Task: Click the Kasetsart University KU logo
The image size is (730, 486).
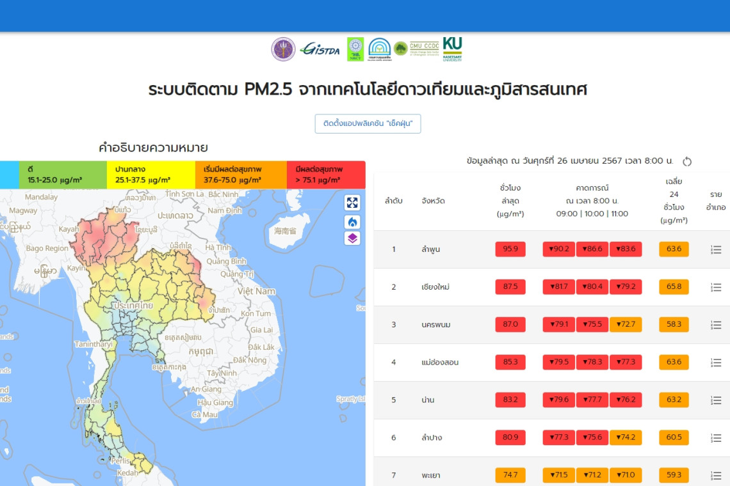Action: (452, 49)
